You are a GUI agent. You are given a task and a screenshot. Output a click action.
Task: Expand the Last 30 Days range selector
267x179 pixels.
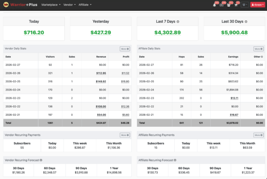tap(246, 22)
